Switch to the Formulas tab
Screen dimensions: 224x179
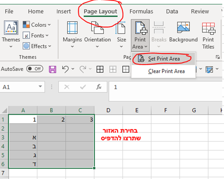[x=141, y=11]
